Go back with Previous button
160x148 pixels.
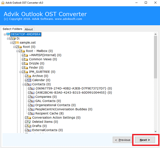[x=123, y=140]
